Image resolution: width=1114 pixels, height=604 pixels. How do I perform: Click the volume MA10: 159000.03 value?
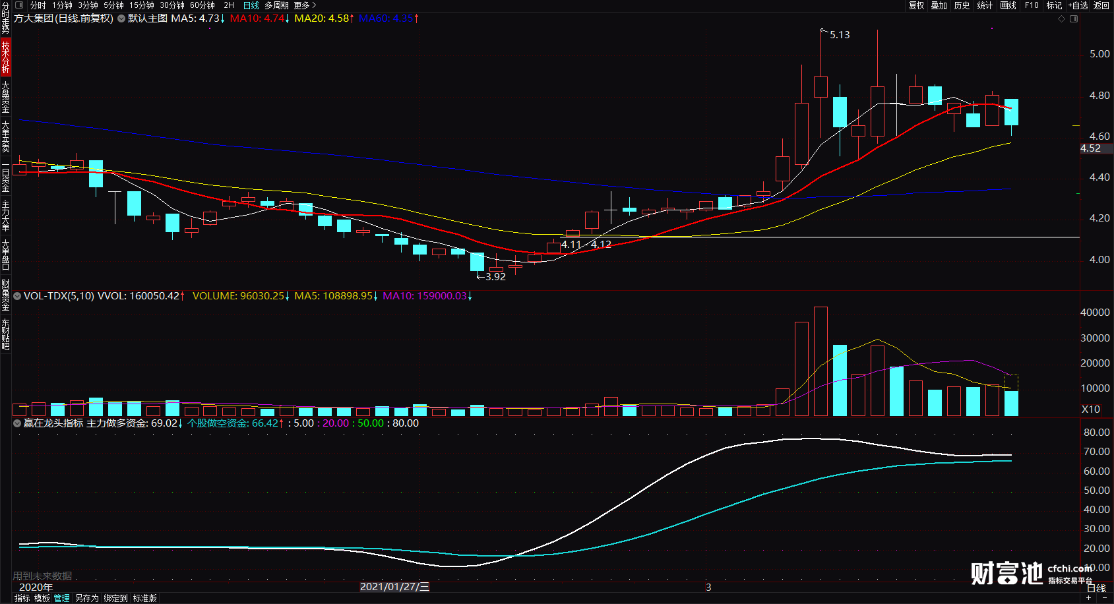[x=427, y=296]
